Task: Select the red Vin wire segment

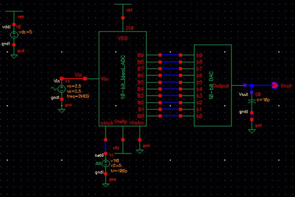Action: [x=73, y=79]
